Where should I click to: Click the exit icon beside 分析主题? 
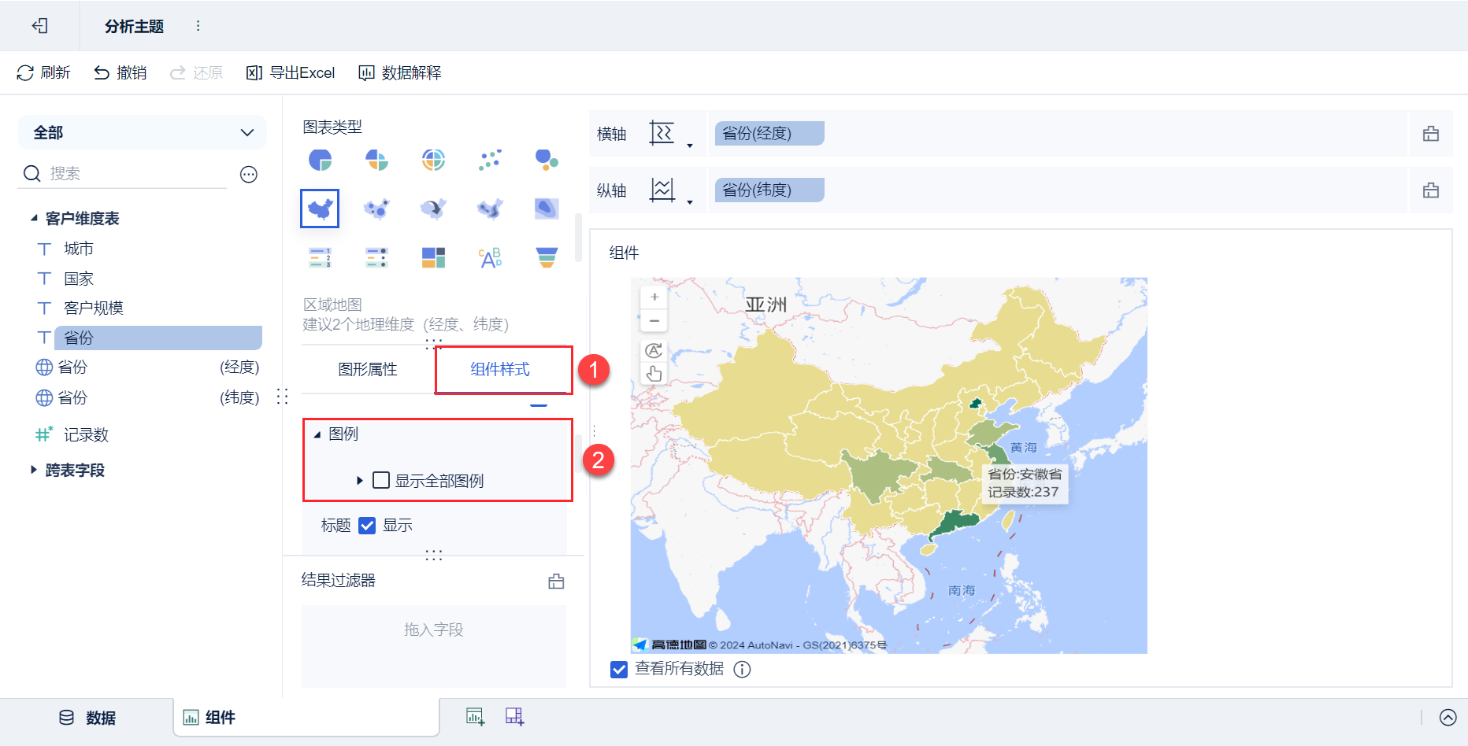click(40, 26)
